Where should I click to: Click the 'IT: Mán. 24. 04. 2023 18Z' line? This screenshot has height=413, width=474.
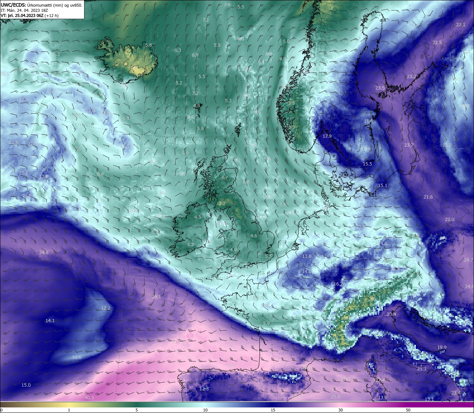tap(24, 10)
